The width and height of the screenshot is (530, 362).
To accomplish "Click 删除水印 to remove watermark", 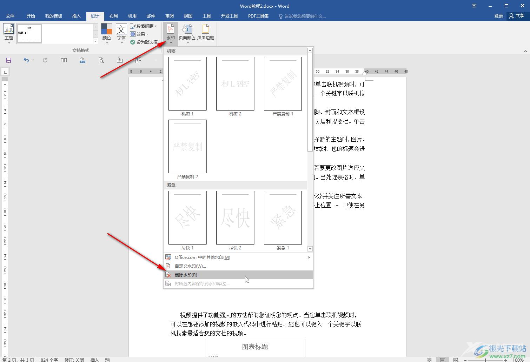I will pos(238,275).
